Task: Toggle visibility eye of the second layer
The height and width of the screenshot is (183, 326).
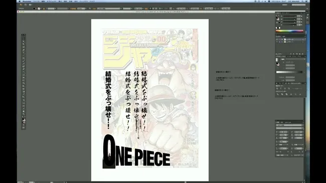Action: click(277, 42)
